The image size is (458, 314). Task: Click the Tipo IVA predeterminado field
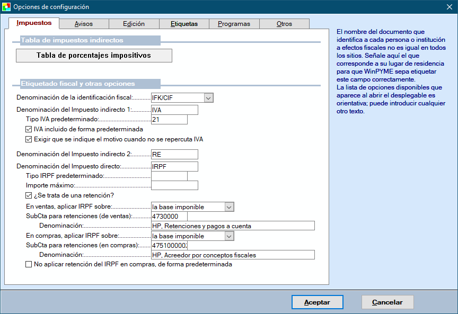click(x=169, y=120)
